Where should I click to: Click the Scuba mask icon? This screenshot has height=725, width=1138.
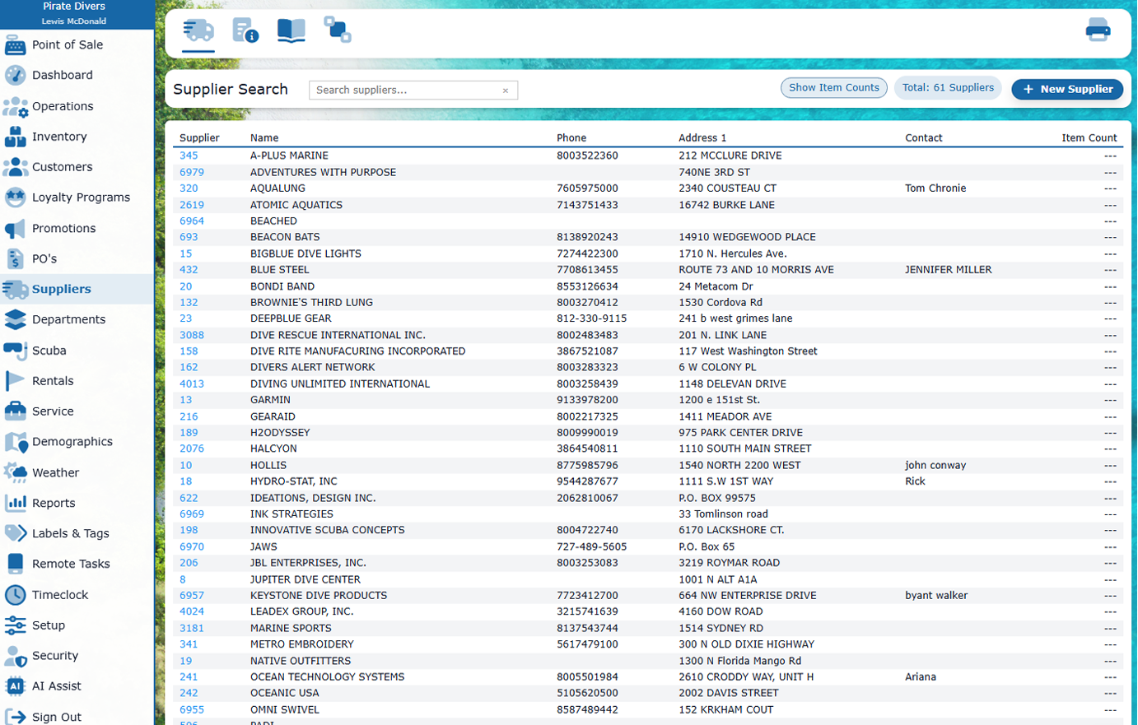point(15,351)
